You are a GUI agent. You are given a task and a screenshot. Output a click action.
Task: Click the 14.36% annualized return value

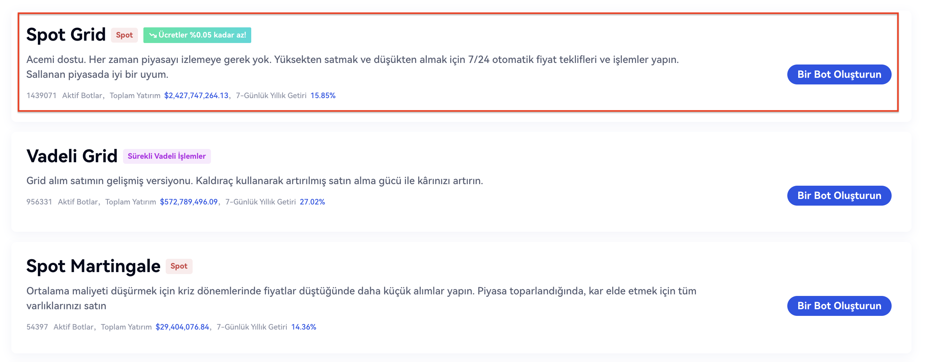coord(304,327)
